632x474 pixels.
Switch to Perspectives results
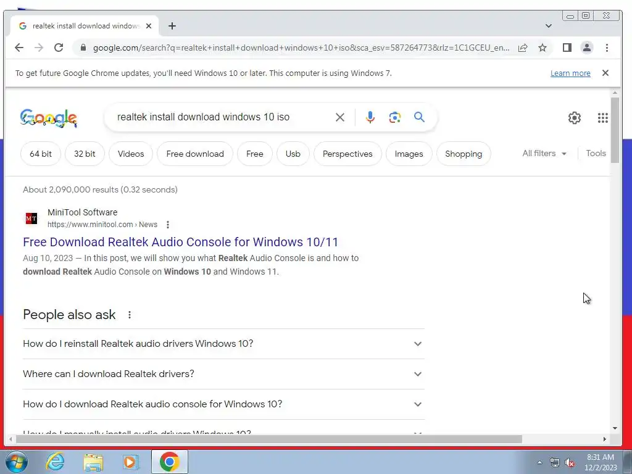pyautogui.click(x=347, y=154)
